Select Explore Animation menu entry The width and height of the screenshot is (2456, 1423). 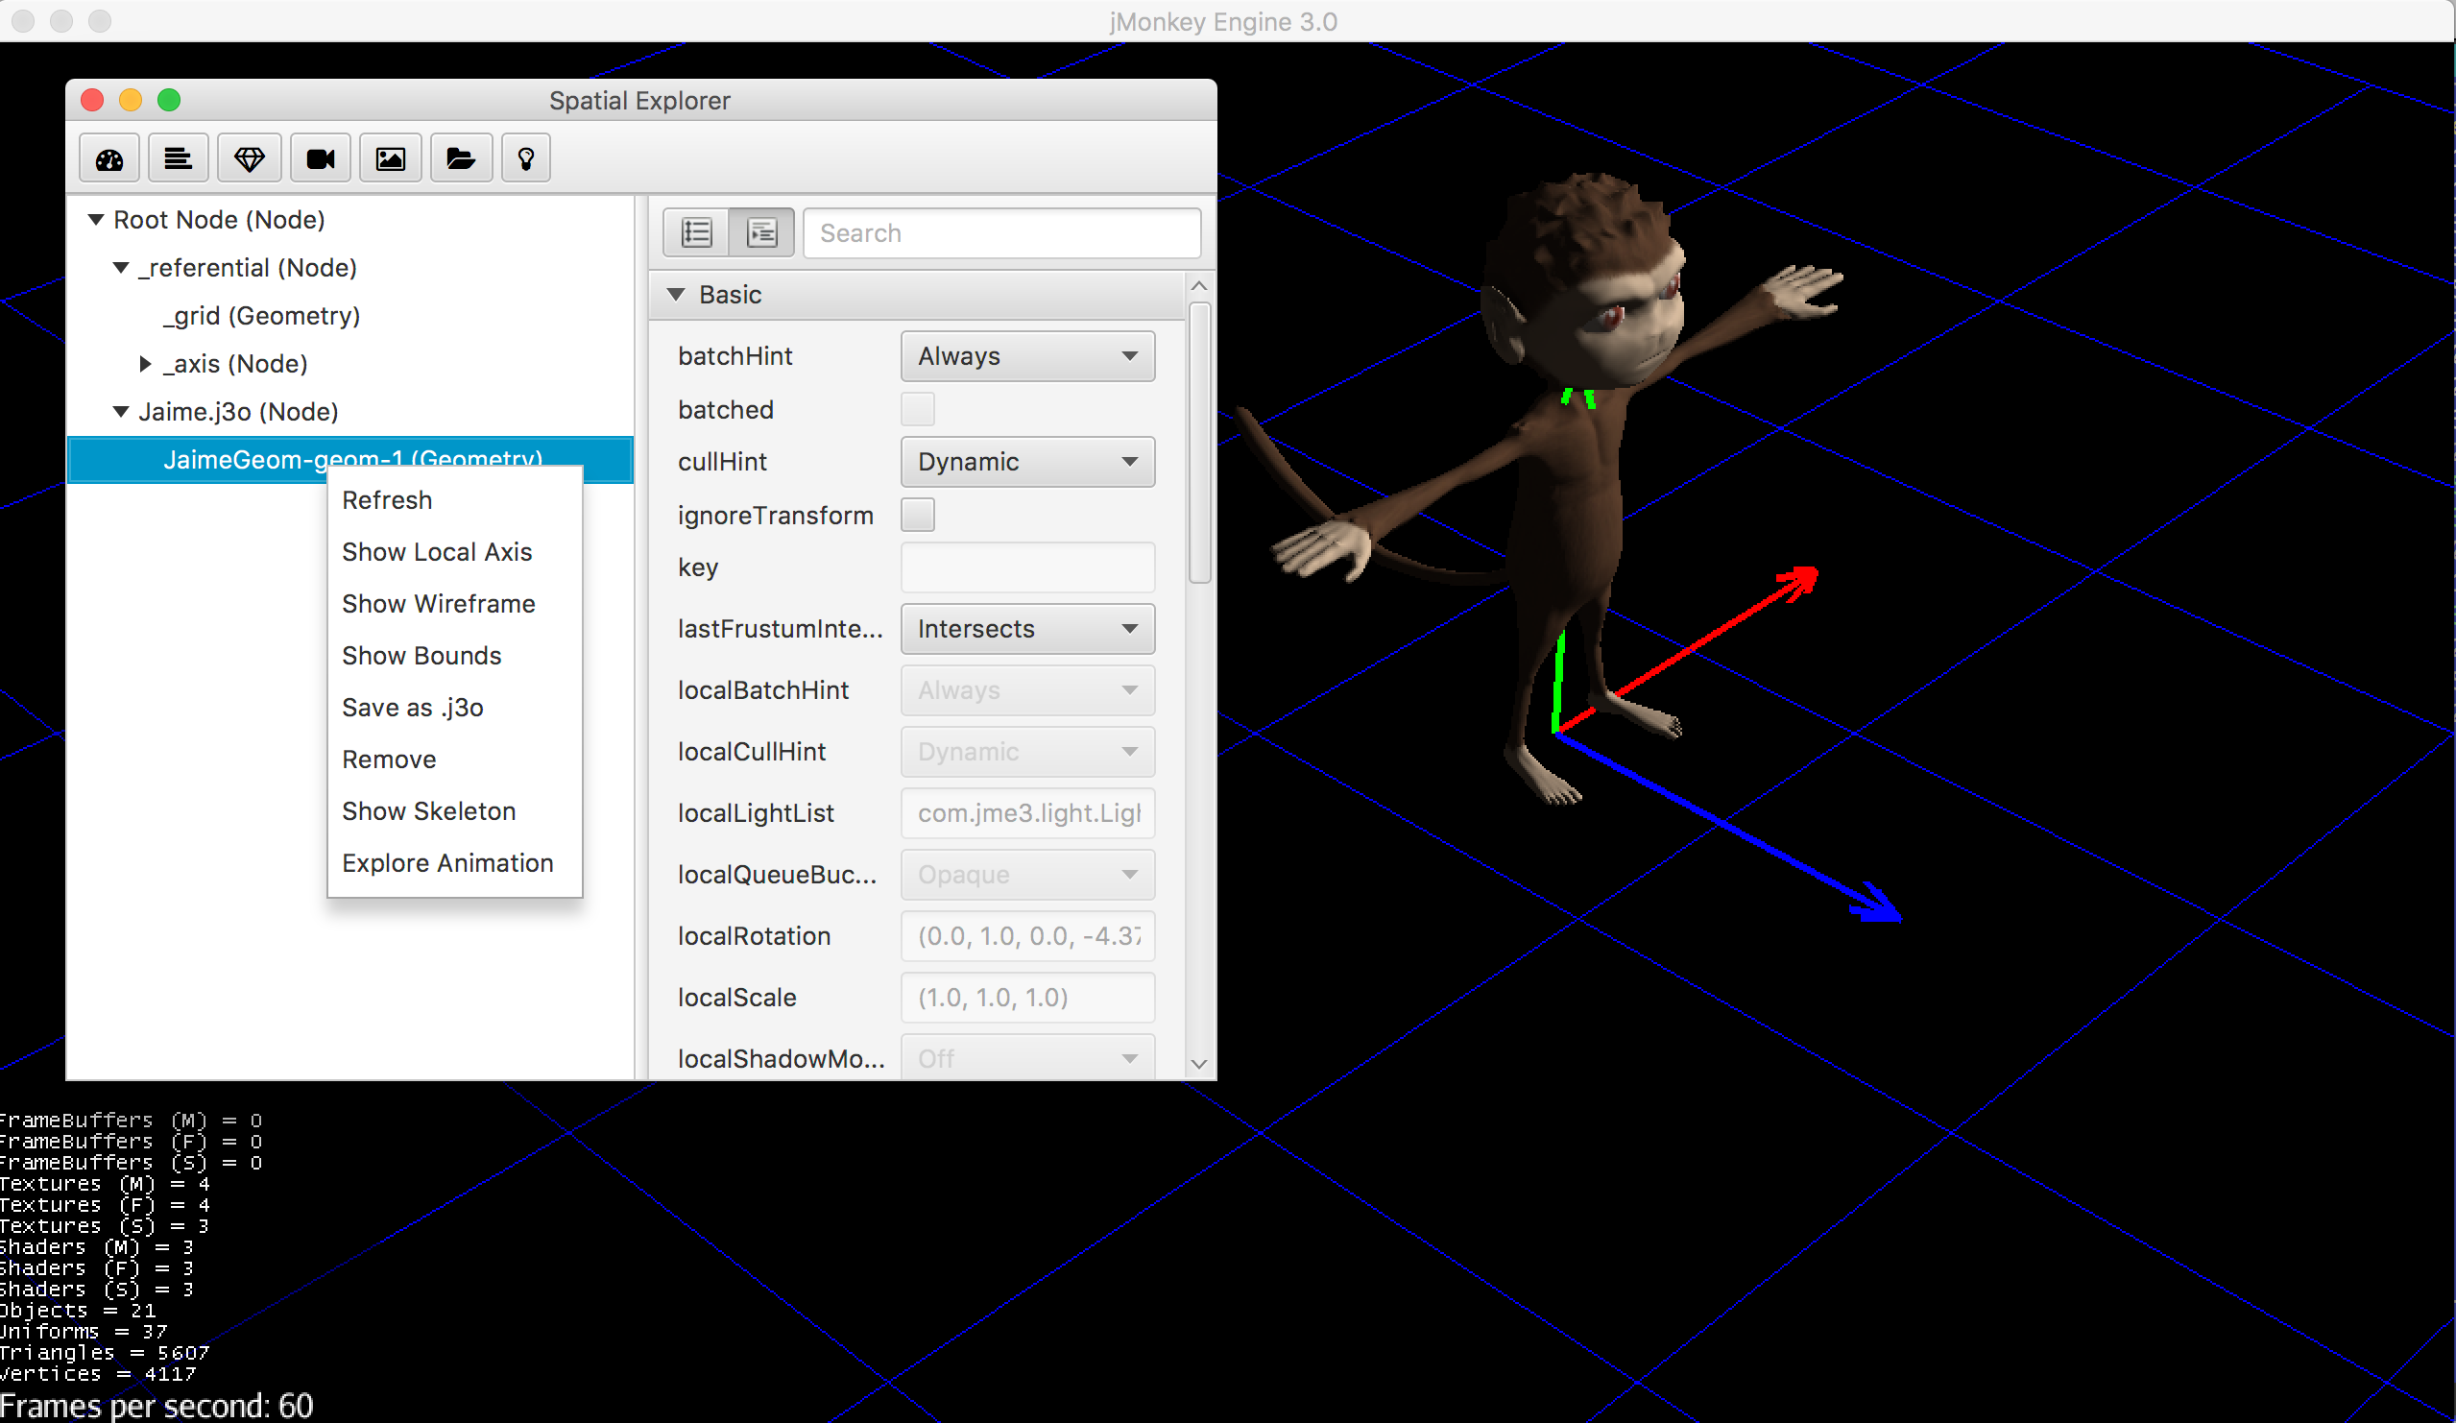click(x=447, y=863)
